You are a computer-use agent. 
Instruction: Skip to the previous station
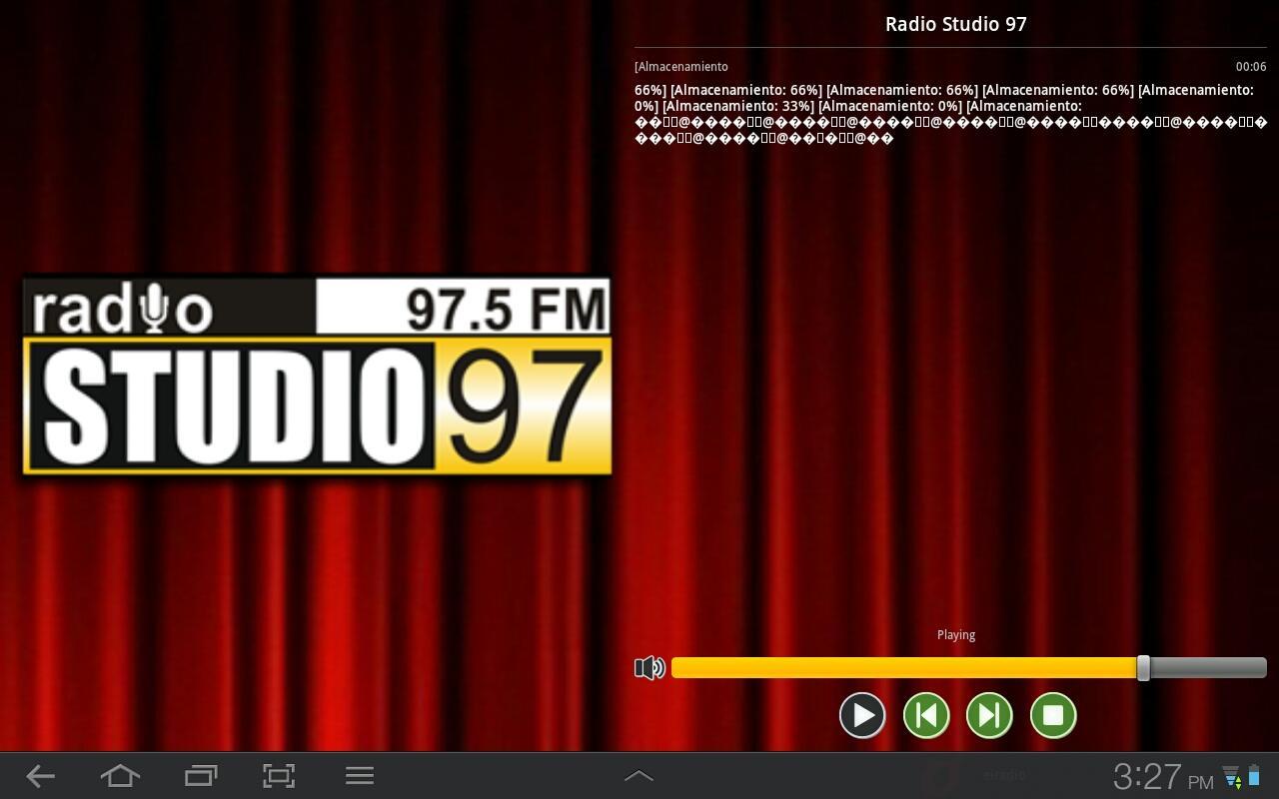(926, 715)
